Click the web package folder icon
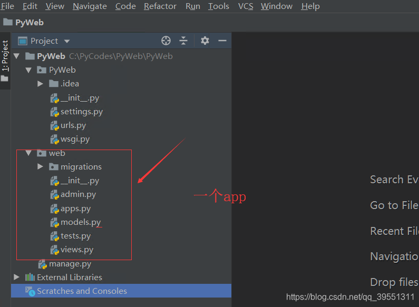419x307 pixels. [42, 153]
